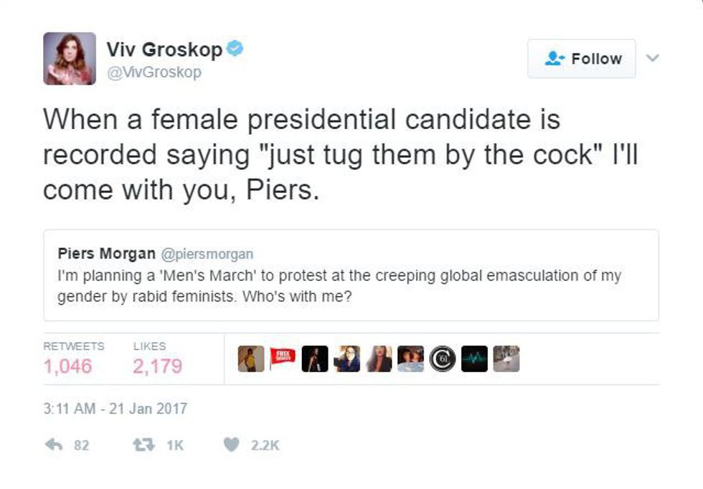
Task: Click the Follow button
Action: click(x=582, y=59)
